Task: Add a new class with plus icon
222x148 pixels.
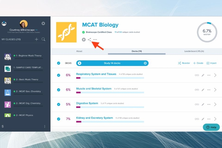Action: pyautogui.click(x=37, y=39)
